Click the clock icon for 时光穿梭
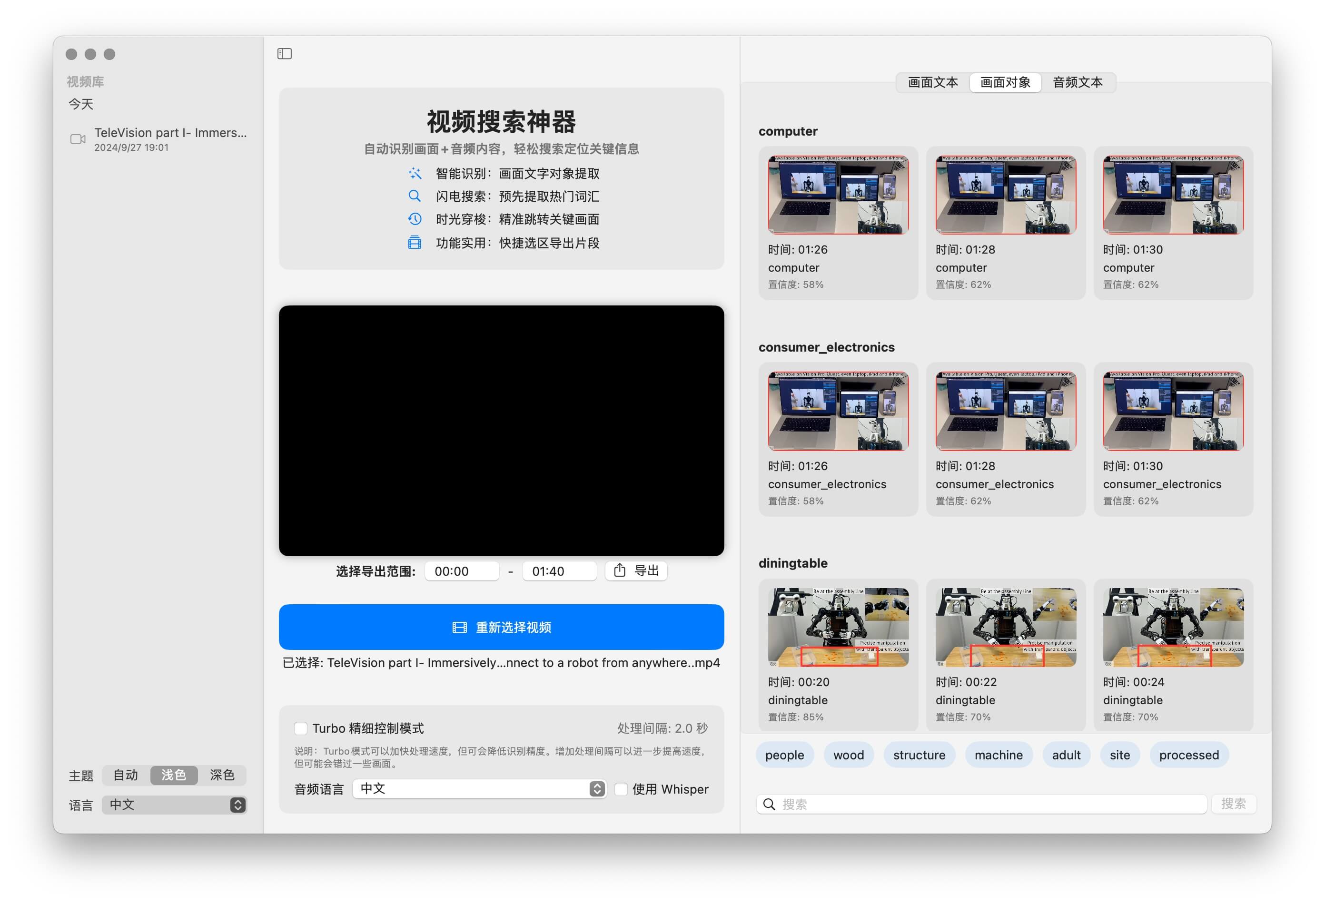The height and width of the screenshot is (904, 1325). click(415, 219)
